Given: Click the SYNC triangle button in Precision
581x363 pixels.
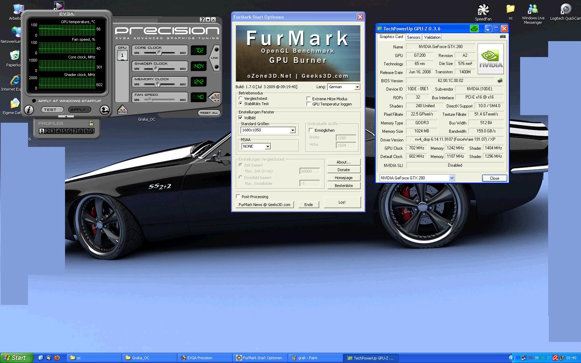Looking at the screenshot, I should coord(122,110).
